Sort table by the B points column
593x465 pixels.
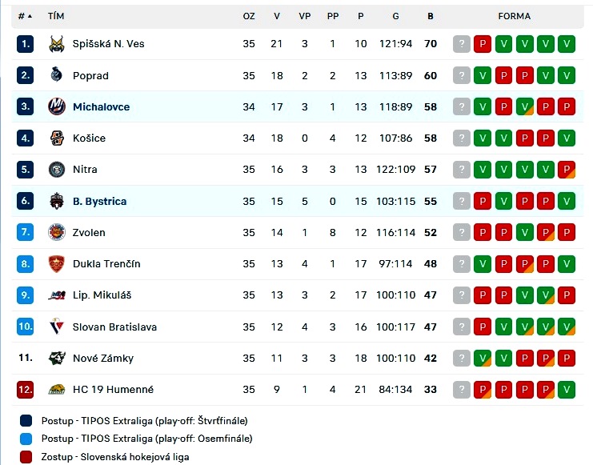pos(431,16)
